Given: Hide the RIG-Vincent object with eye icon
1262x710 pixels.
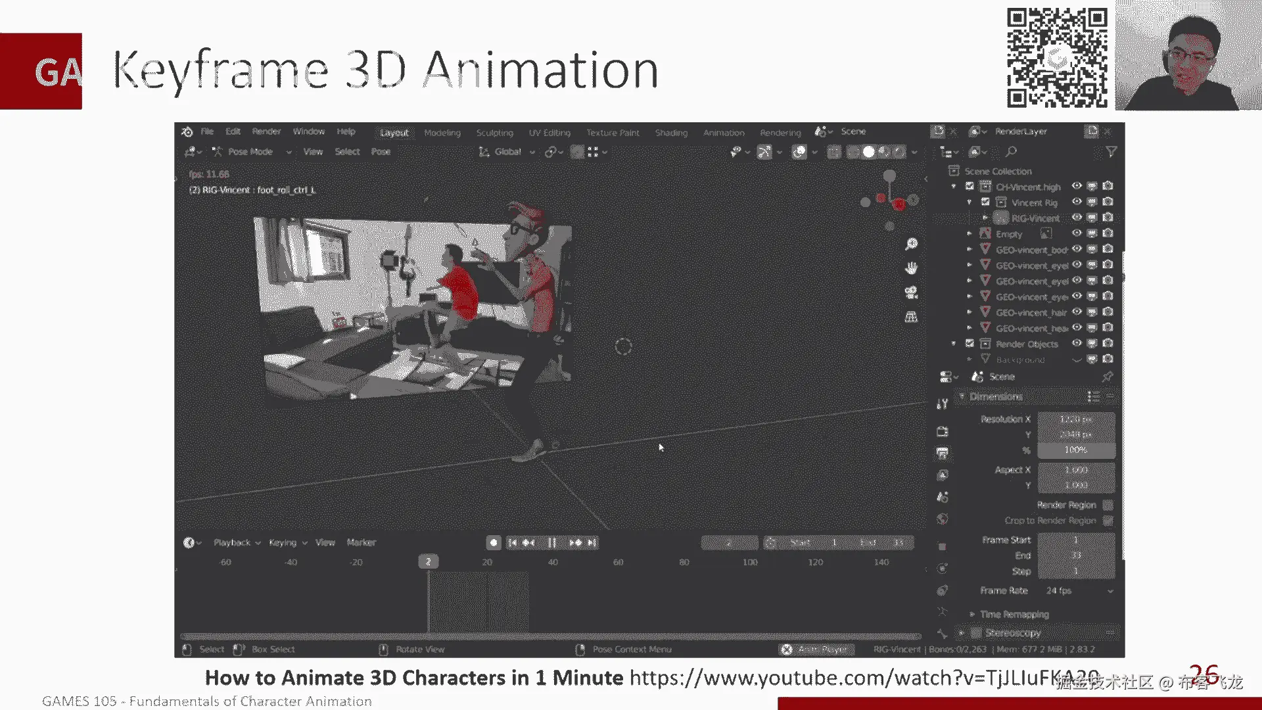Looking at the screenshot, I should [1077, 218].
